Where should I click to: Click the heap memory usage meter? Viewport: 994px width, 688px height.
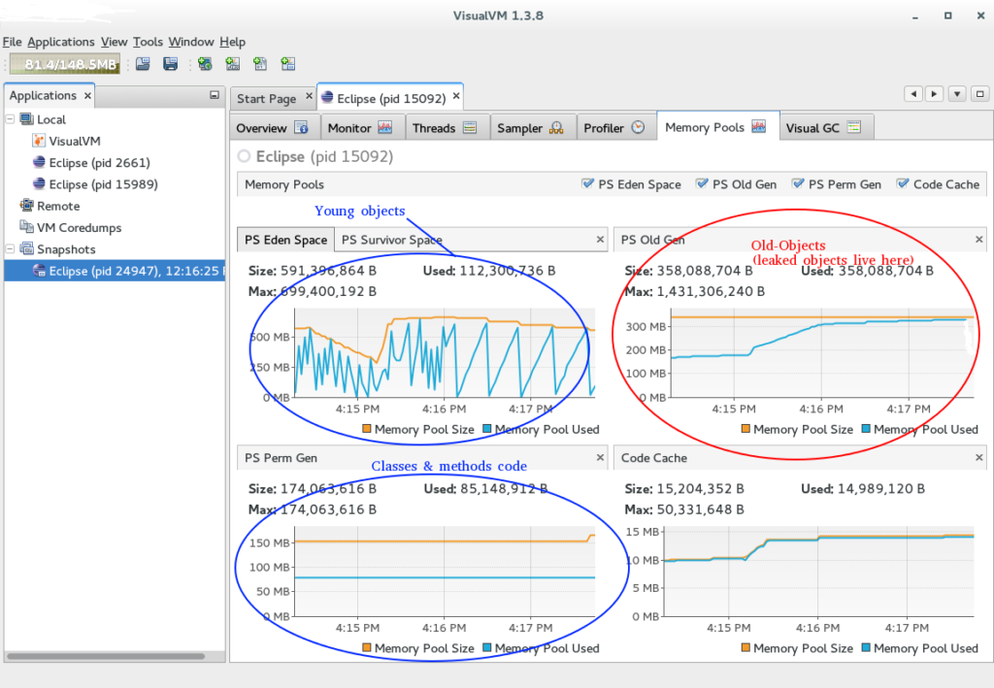63,63
